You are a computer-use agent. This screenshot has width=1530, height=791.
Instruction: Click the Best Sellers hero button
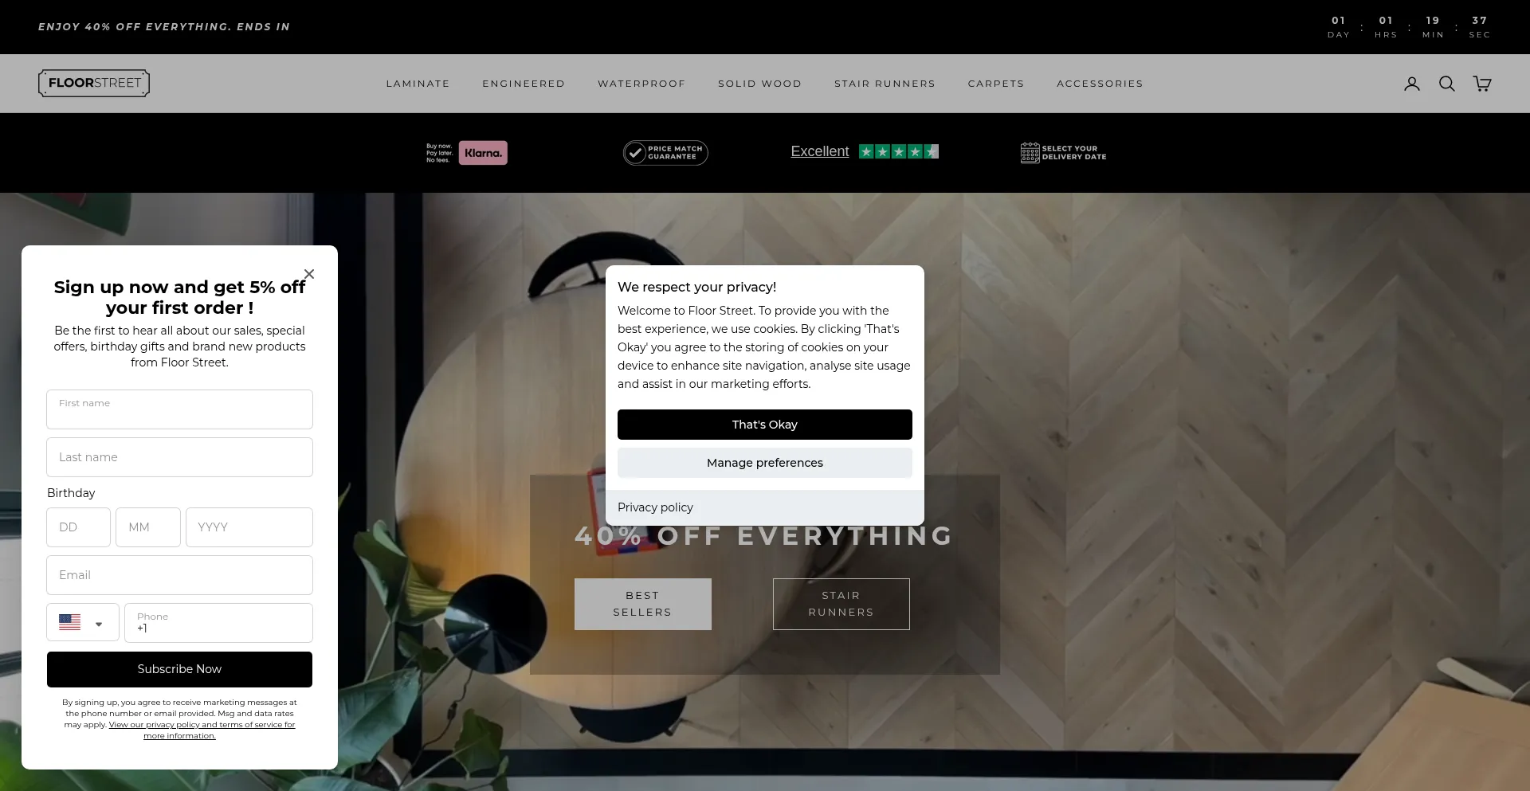[x=642, y=604]
